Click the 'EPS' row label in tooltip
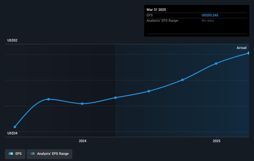Image resolution: width=254 pixels, height=161 pixels. tap(150, 15)
